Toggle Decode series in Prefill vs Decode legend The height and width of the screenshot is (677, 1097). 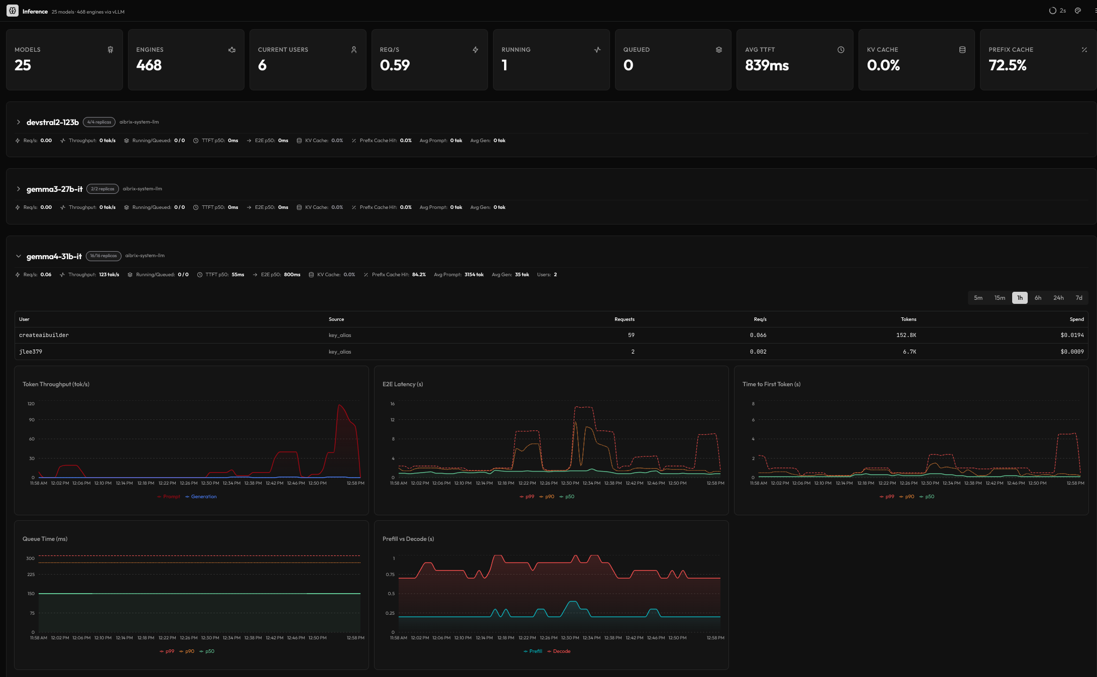click(559, 651)
